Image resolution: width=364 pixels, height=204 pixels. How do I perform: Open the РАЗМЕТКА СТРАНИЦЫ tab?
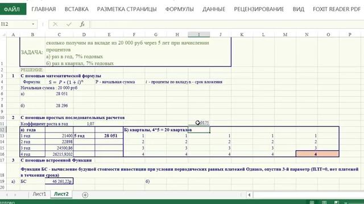pos(127,9)
